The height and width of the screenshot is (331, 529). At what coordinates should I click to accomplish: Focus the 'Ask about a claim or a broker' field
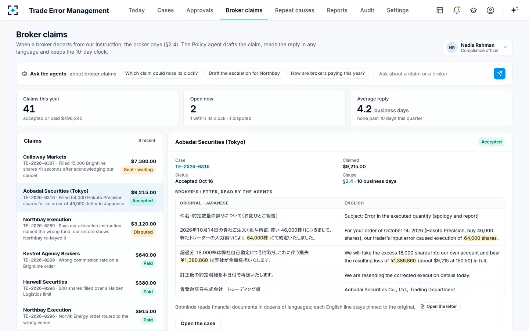pos(433,74)
